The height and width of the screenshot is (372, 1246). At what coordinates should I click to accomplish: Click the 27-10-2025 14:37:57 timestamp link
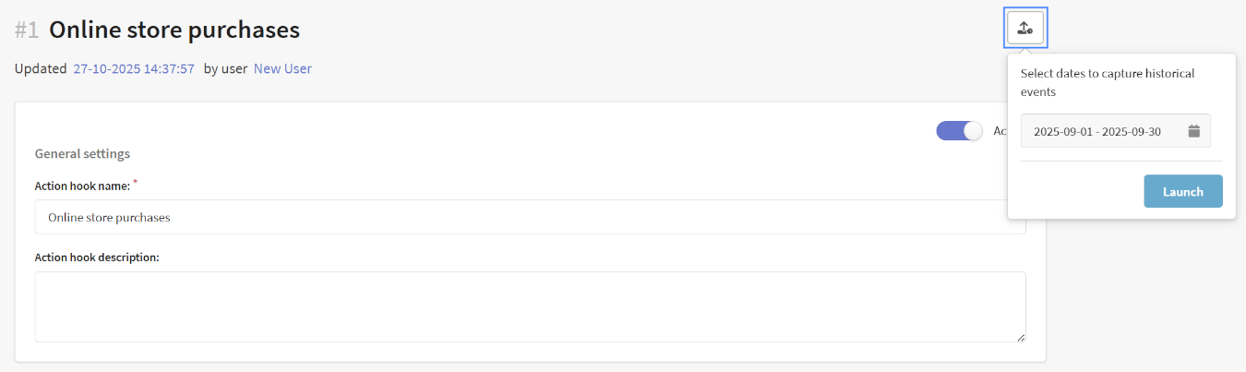(x=134, y=68)
